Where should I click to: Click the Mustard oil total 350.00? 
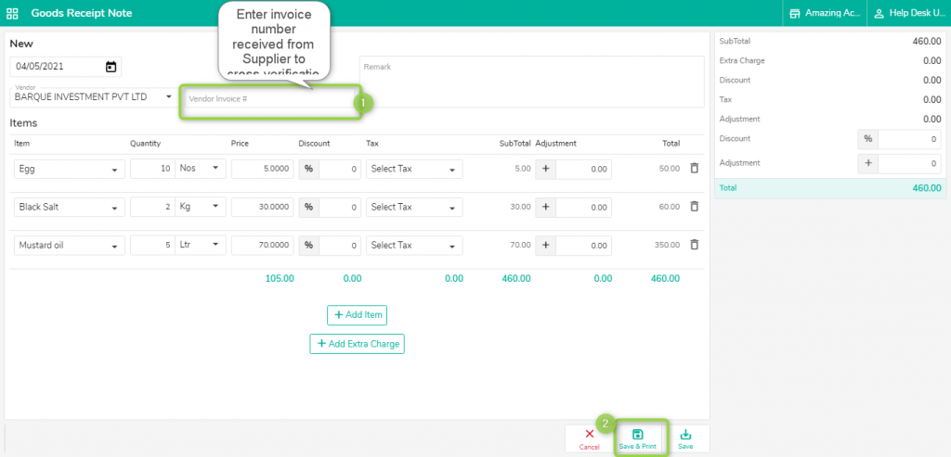(667, 245)
